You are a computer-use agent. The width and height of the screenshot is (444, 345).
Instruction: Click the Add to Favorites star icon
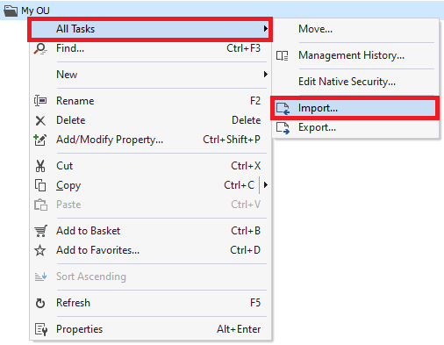click(40, 250)
